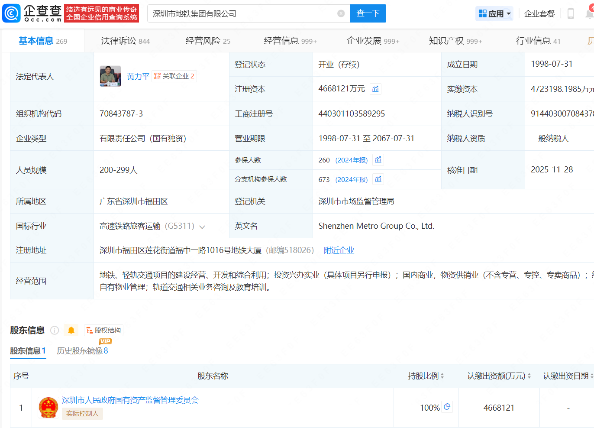
Task: Open the 股权结构 button
Action: [x=104, y=331]
